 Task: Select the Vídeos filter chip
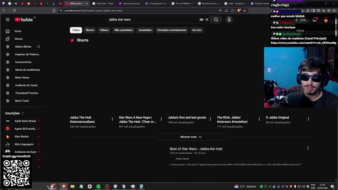click(104, 30)
